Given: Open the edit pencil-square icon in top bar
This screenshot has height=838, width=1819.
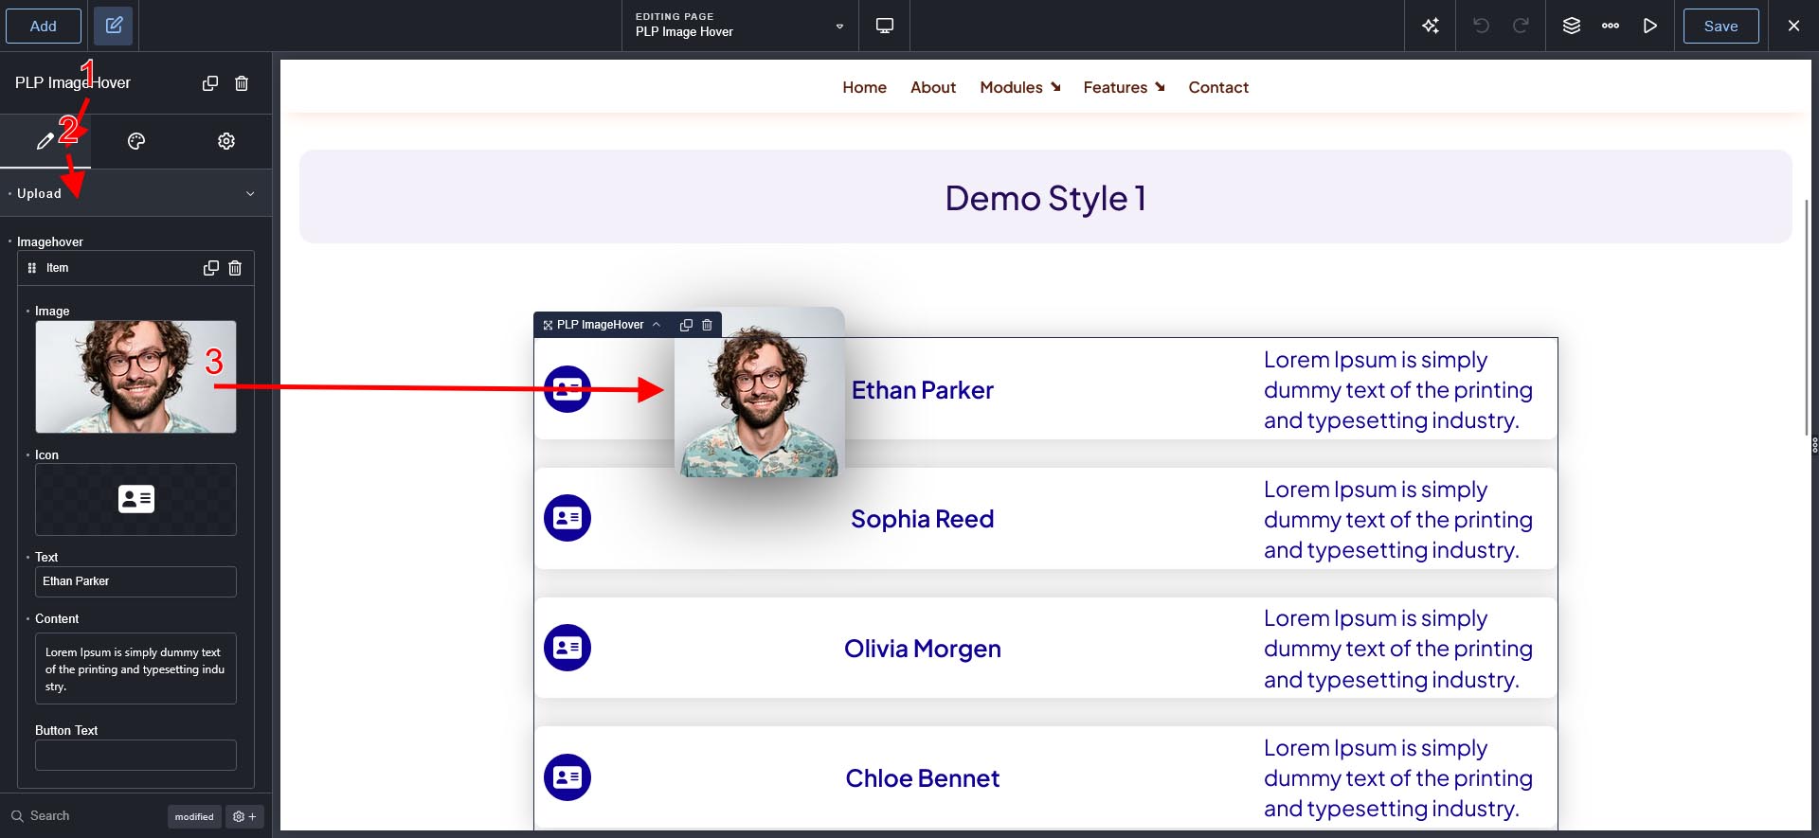Looking at the screenshot, I should [114, 26].
